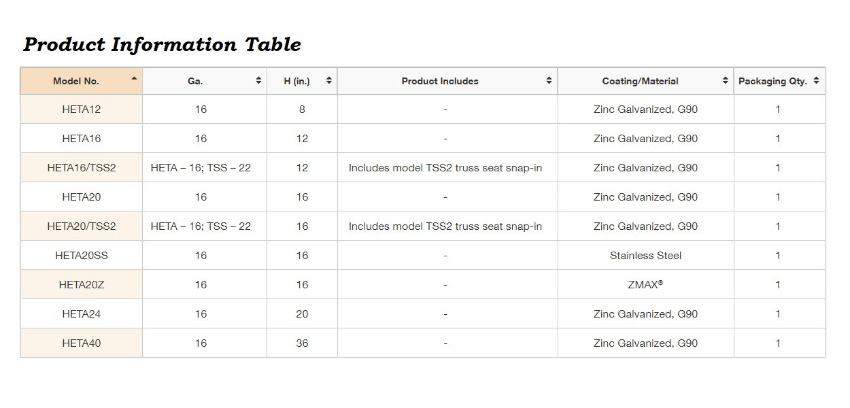850x408 pixels.
Task: Select the Product Includes header label
Action: pos(440,81)
